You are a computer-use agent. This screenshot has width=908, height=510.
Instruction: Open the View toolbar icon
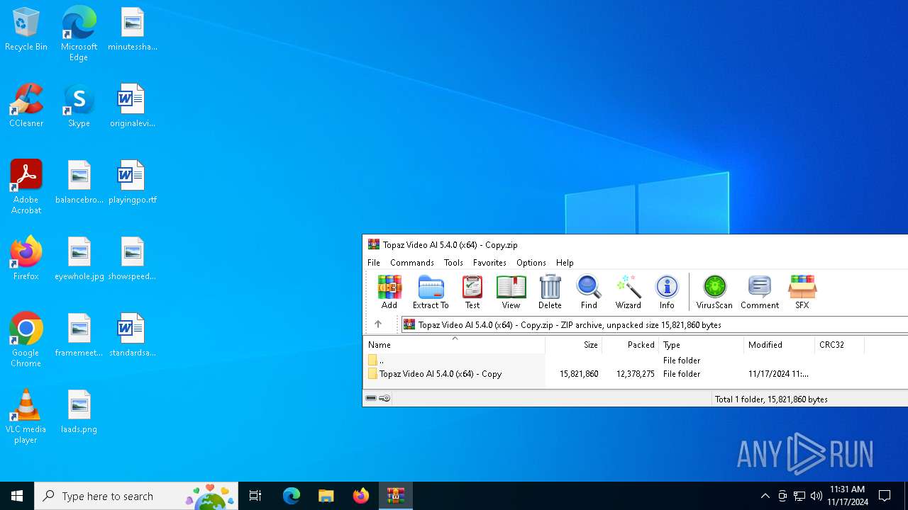tap(511, 293)
